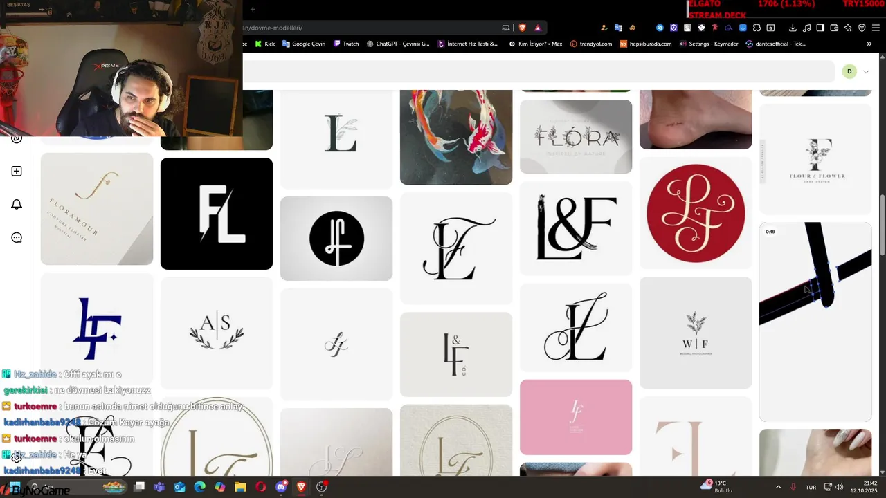Open the W|F botanical logo pin
886x498 pixels.
[696, 333]
